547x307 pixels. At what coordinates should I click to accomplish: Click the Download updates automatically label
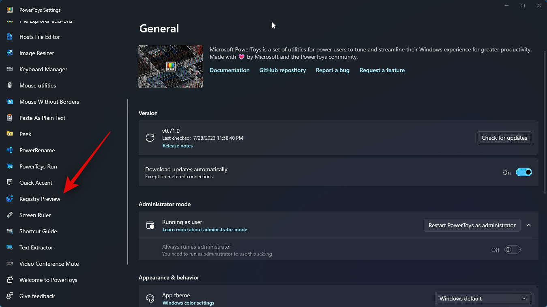tap(186, 169)
